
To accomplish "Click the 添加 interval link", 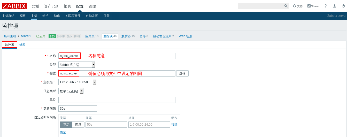I will tap(63, 133).
